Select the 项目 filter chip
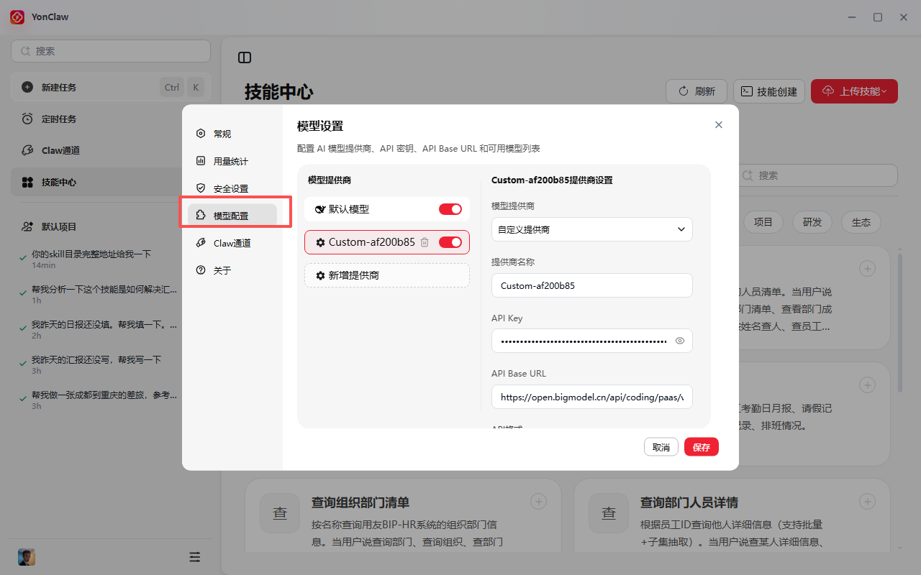921x575 pixels. point(763,222)
